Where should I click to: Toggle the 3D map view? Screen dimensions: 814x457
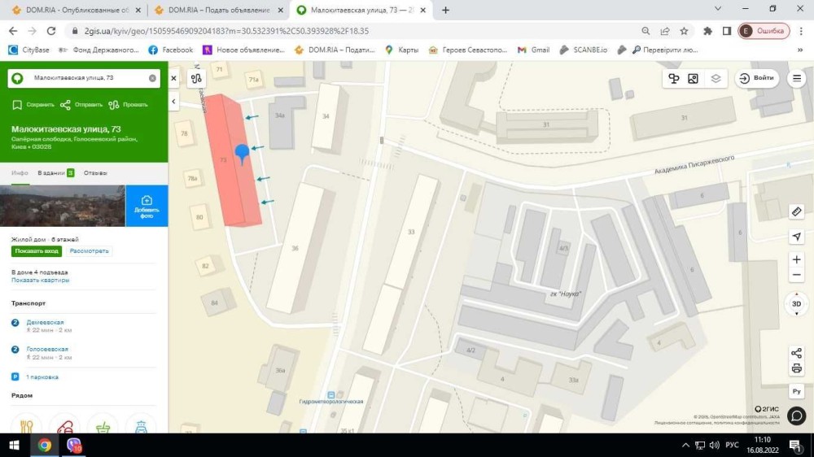[x=797, y=304]
